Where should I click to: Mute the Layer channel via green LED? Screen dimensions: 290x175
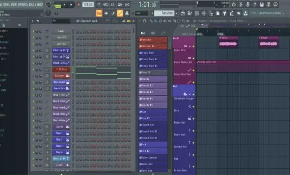point(33,31)
